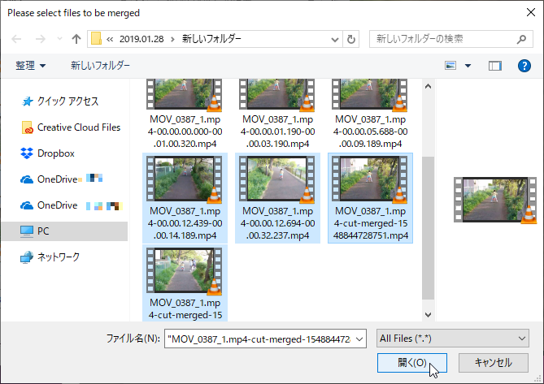Go back with the left arrow icon
The image size is (544, 384).
(x=16, y=39)
